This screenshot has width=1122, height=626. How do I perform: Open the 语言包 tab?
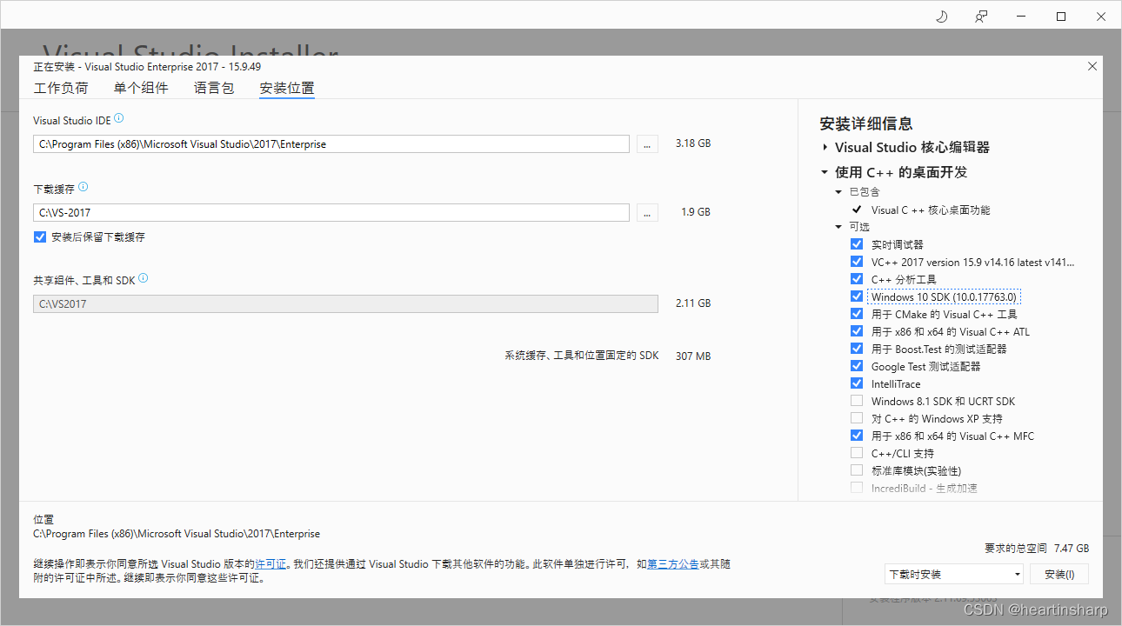[213, 88]
